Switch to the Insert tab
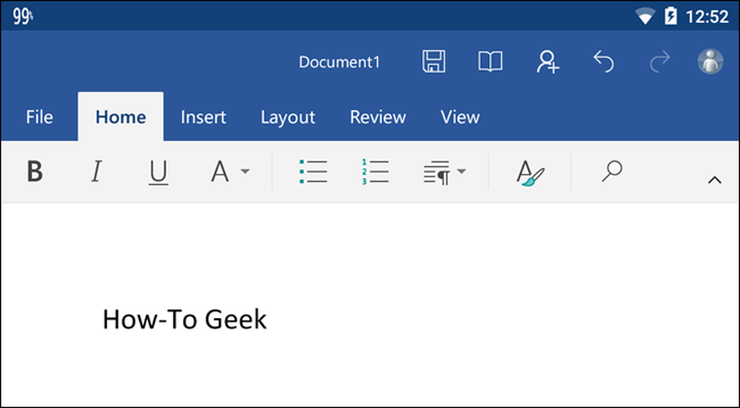740x408 pixels. click(203, 117)
